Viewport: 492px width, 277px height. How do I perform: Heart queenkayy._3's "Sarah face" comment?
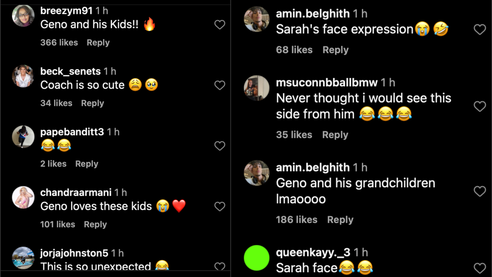tap(480, 268)
